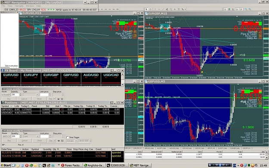Click the zoom out magnifier icon
Image resolution: width=269 pixels, height=168 pixels.
[250, 9]
